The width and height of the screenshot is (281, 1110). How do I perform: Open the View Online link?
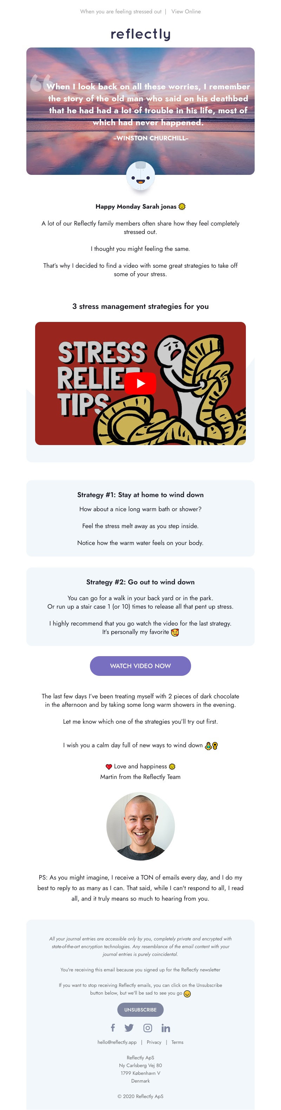[186, 12]
